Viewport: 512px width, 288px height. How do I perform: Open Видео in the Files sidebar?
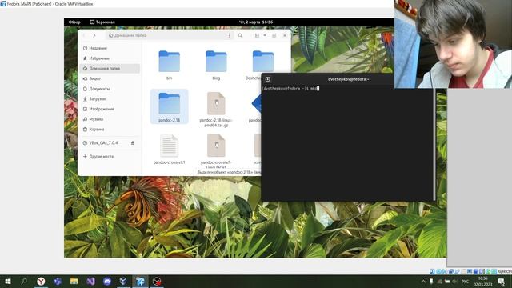(110, 78)
